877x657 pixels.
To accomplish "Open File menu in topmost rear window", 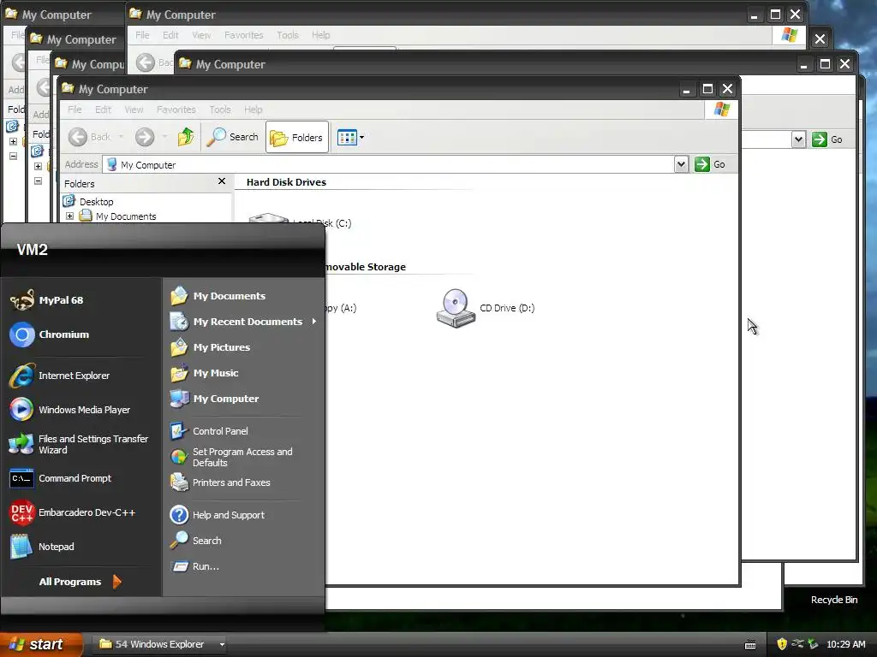I will (x=142, y=35).
